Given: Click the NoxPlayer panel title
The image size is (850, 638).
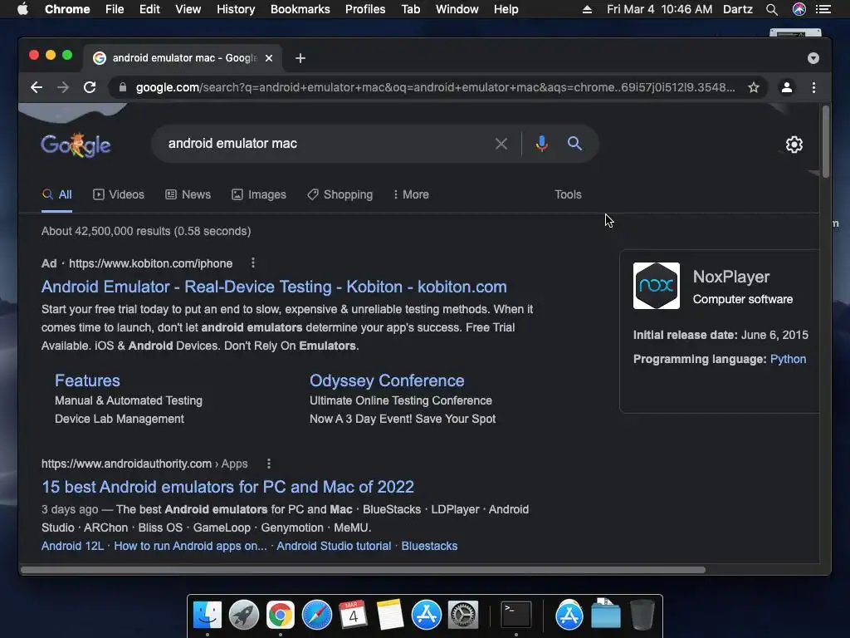Looking at the screenshot, I should click(731, 277).
